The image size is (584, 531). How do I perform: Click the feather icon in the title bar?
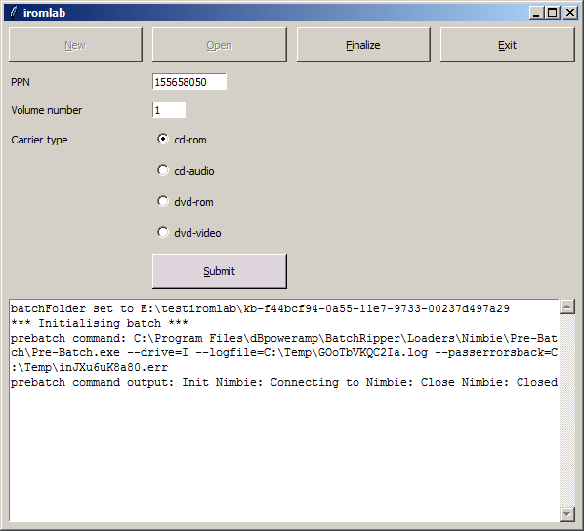[14, 13]
